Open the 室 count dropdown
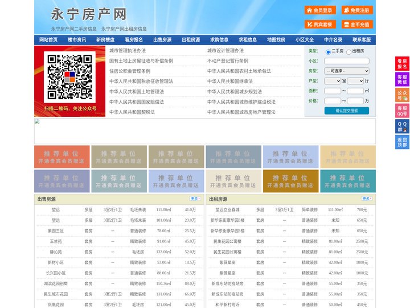This screenshot has height=308, width=410. coord(333,81)
